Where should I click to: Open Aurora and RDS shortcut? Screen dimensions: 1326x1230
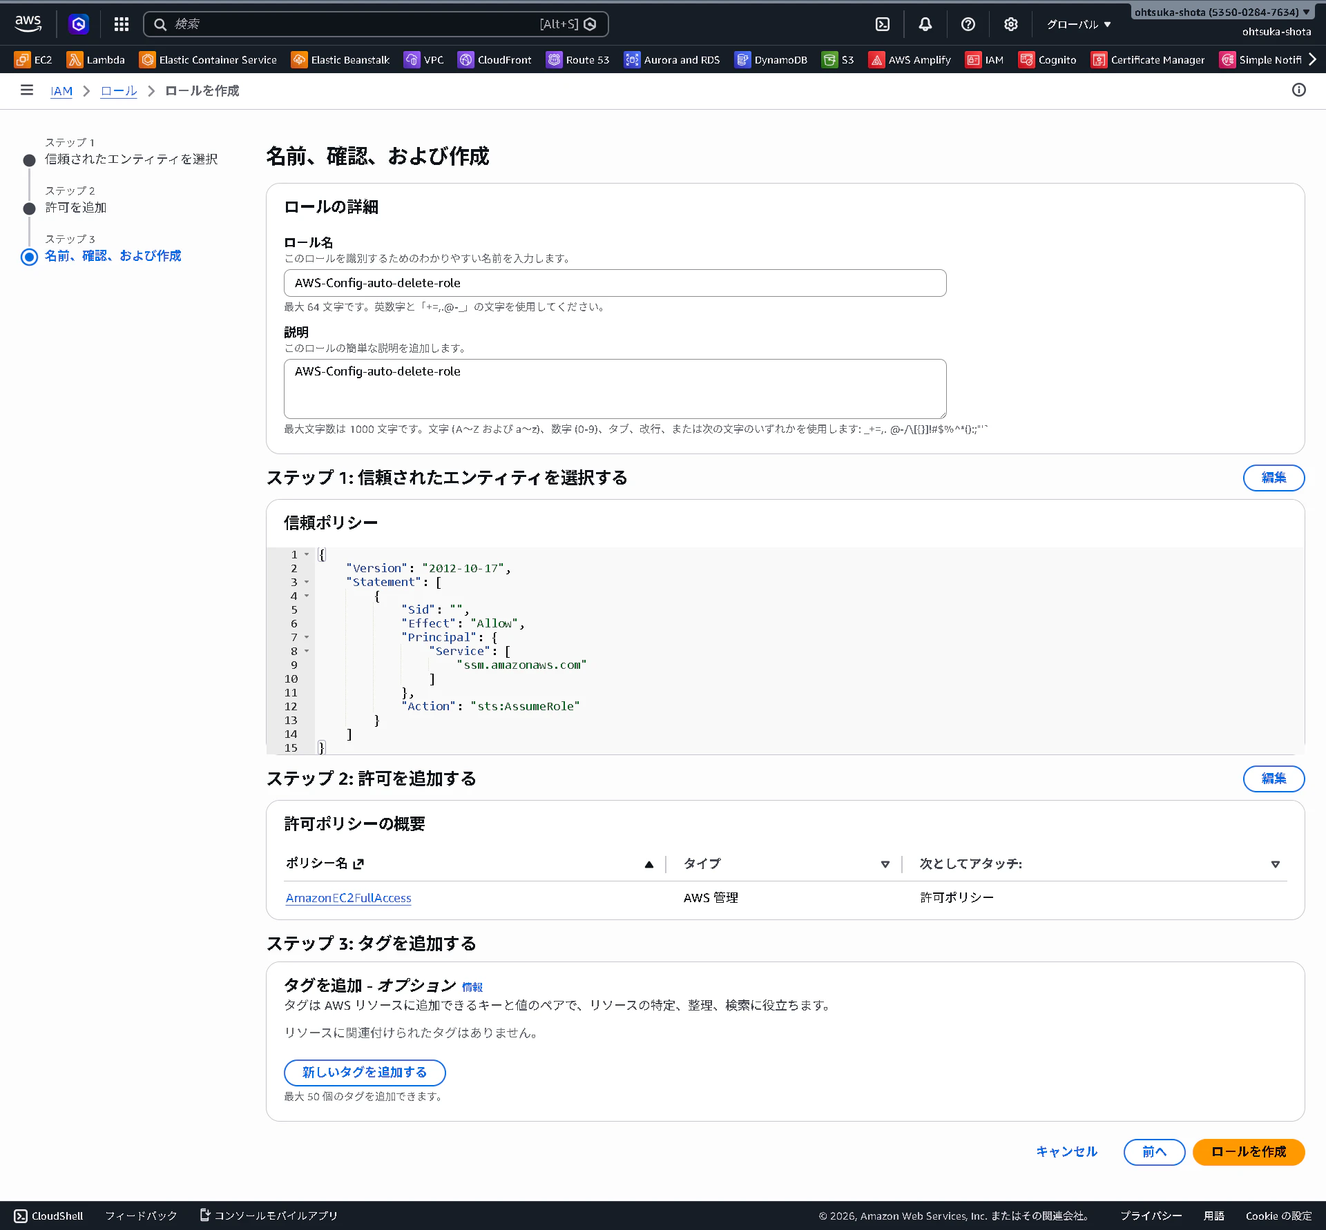672,60
